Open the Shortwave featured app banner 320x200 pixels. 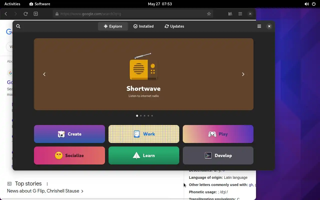(144, 74)
